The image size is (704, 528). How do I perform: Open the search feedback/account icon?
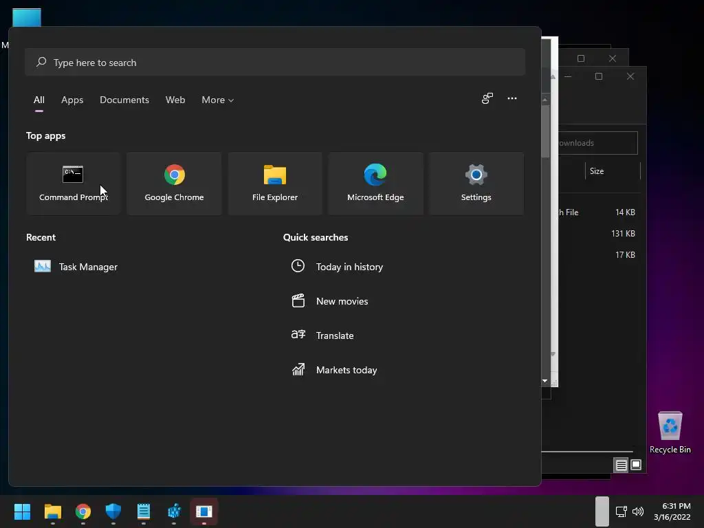coord(487,98)
